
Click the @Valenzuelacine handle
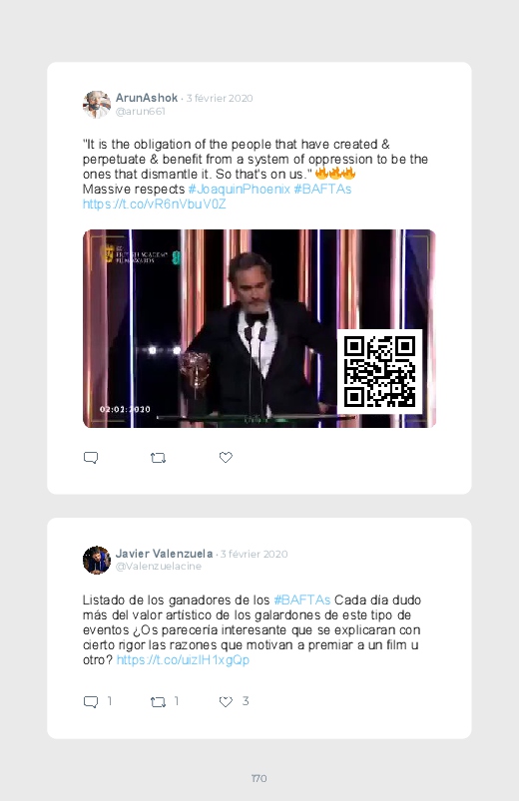point(159,566)
